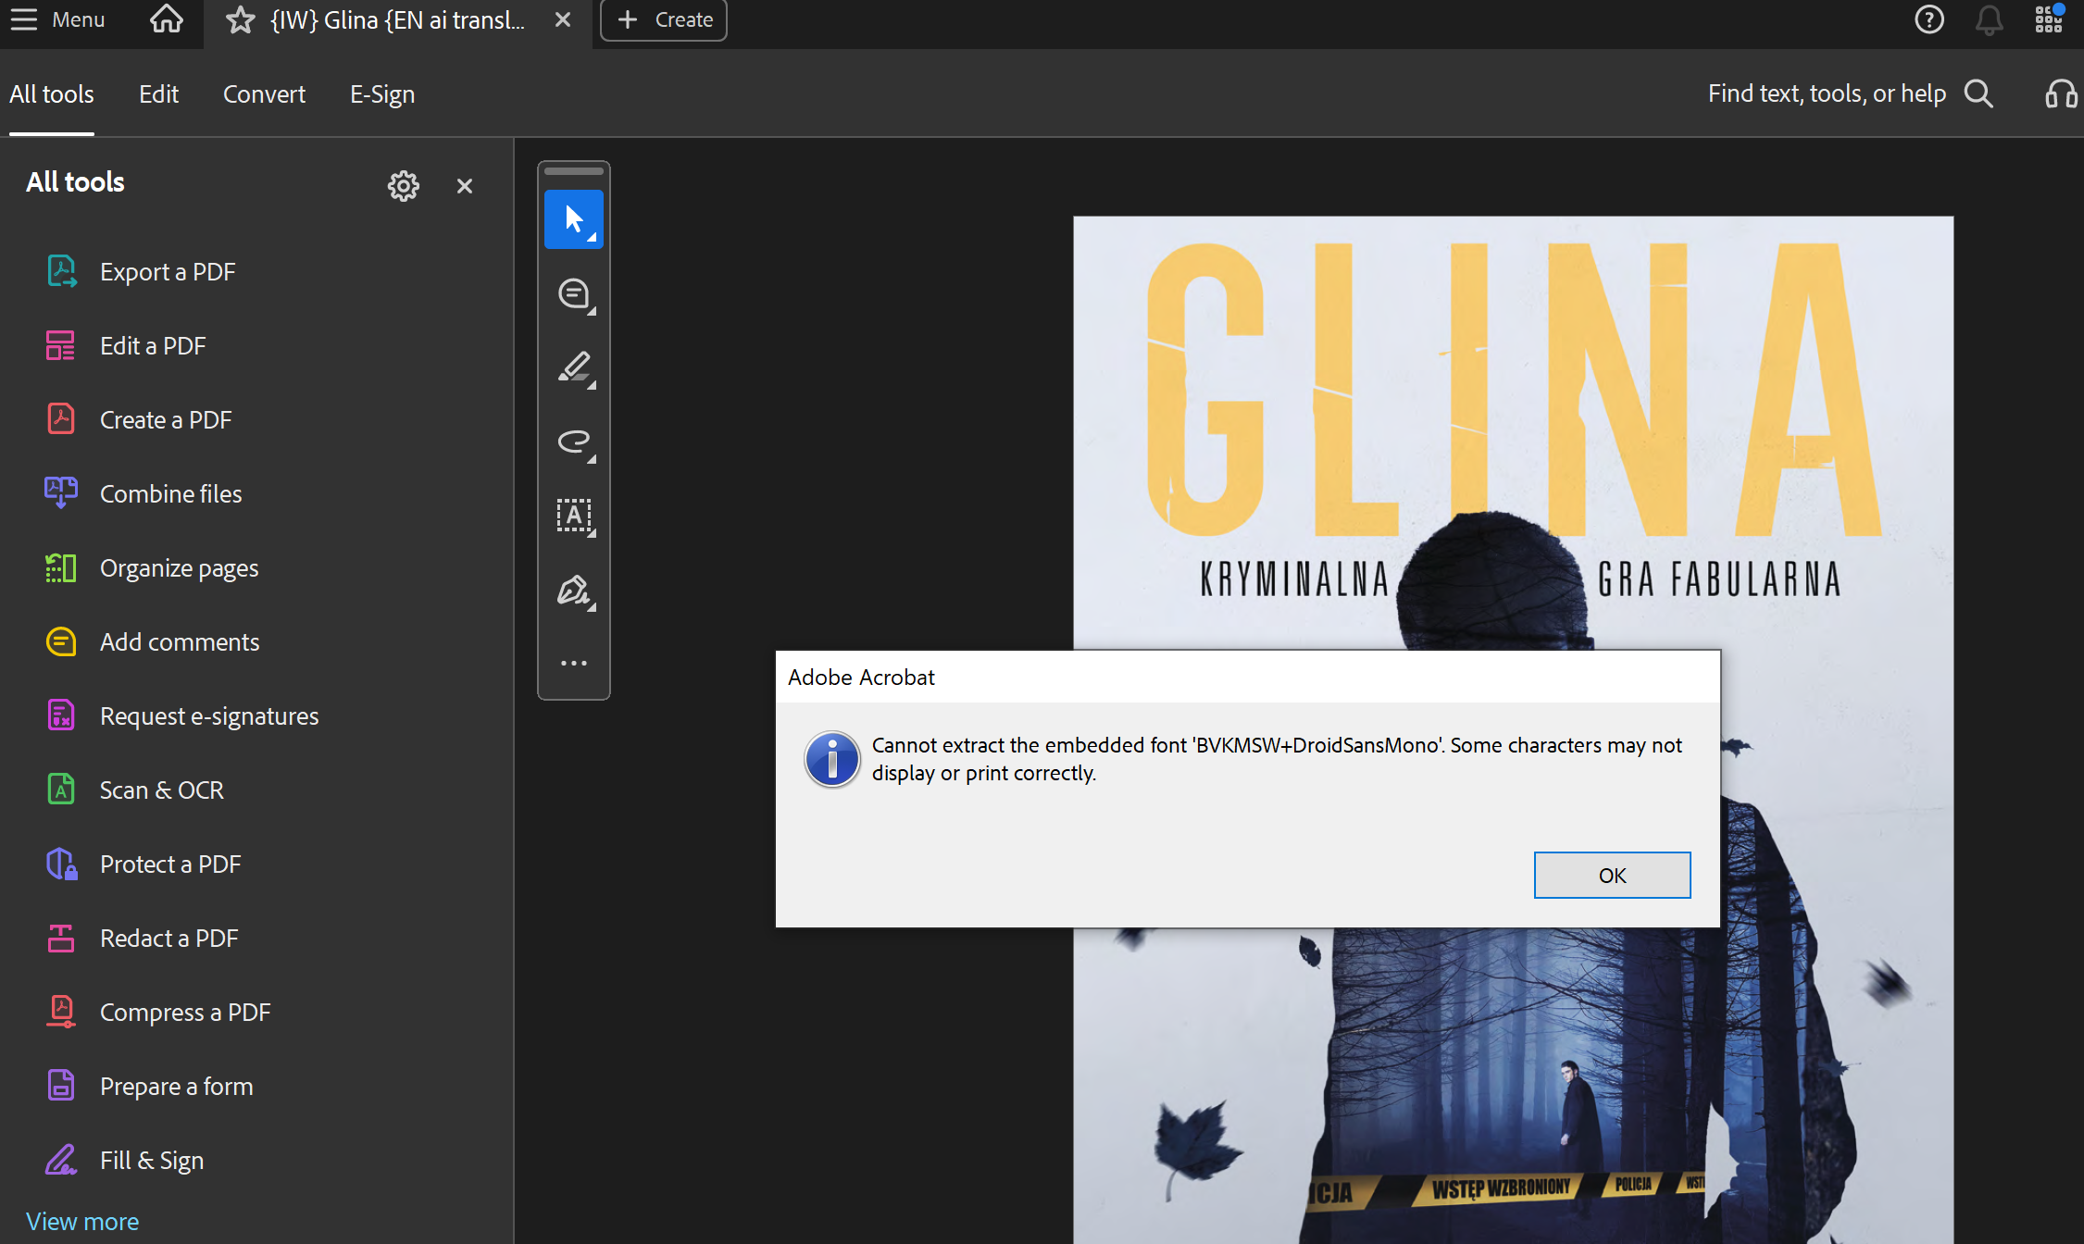Screen dimensions: 2084x1244
Task: Click the Fill & Sign label
Action: [x=152, y=1160]
